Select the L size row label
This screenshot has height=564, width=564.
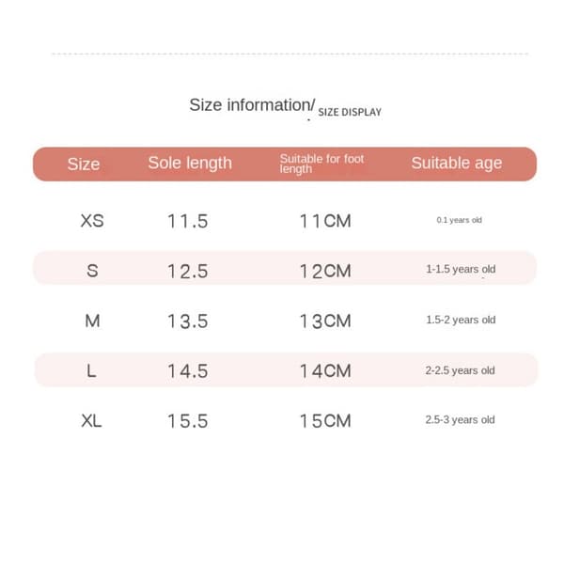click(x=91, y=370)
